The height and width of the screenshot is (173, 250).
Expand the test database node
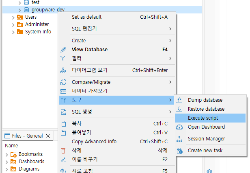click(x=19, y=2)
